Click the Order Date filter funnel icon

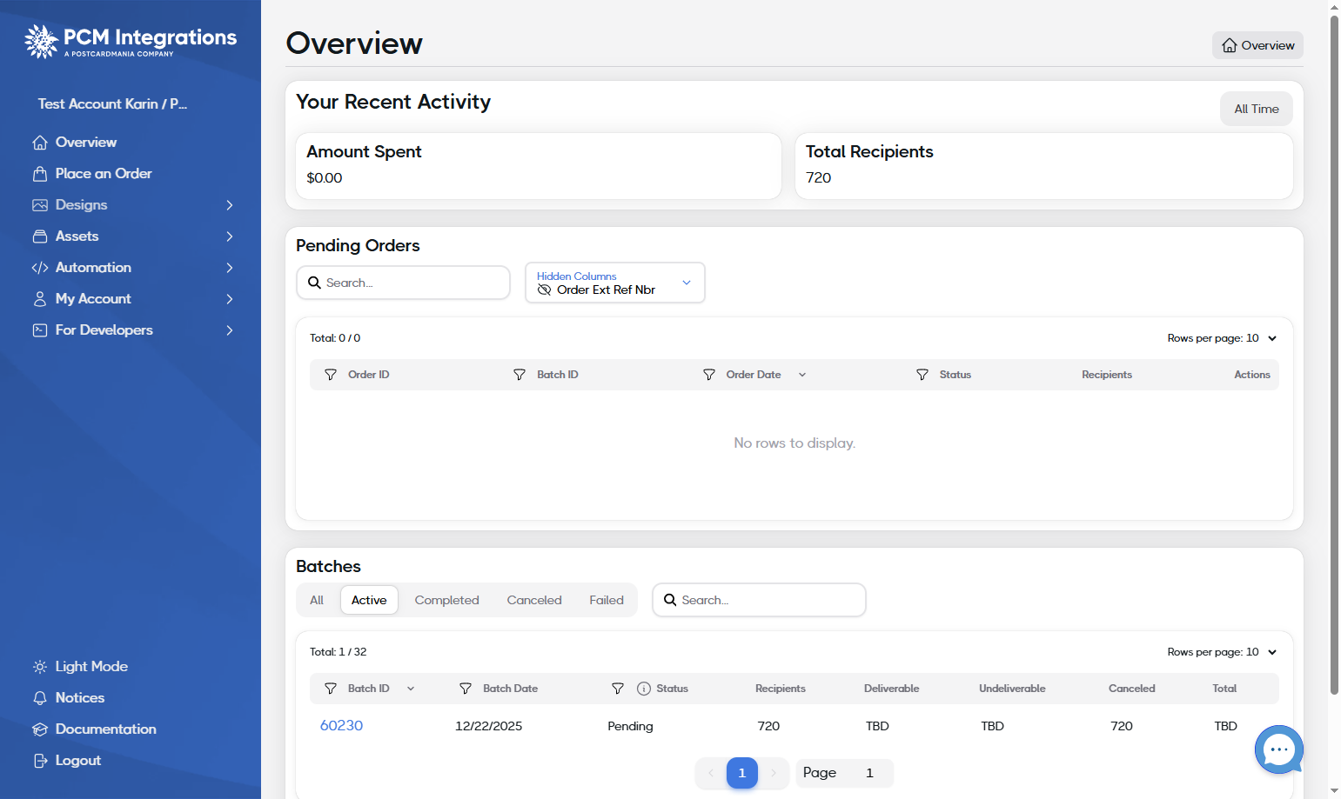709,375
